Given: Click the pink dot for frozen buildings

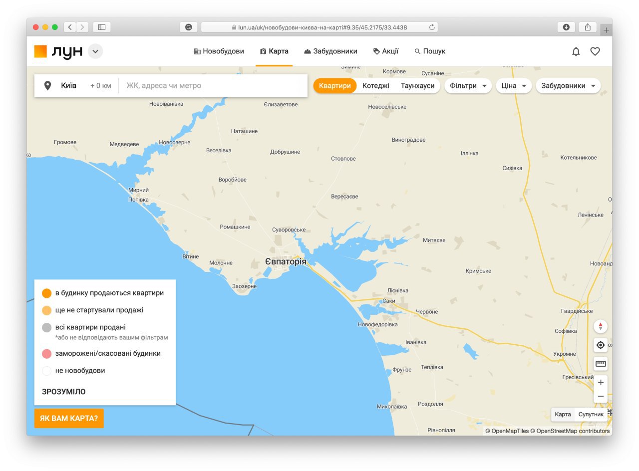Looking at the screenshot, I should (x=46, y=354).
